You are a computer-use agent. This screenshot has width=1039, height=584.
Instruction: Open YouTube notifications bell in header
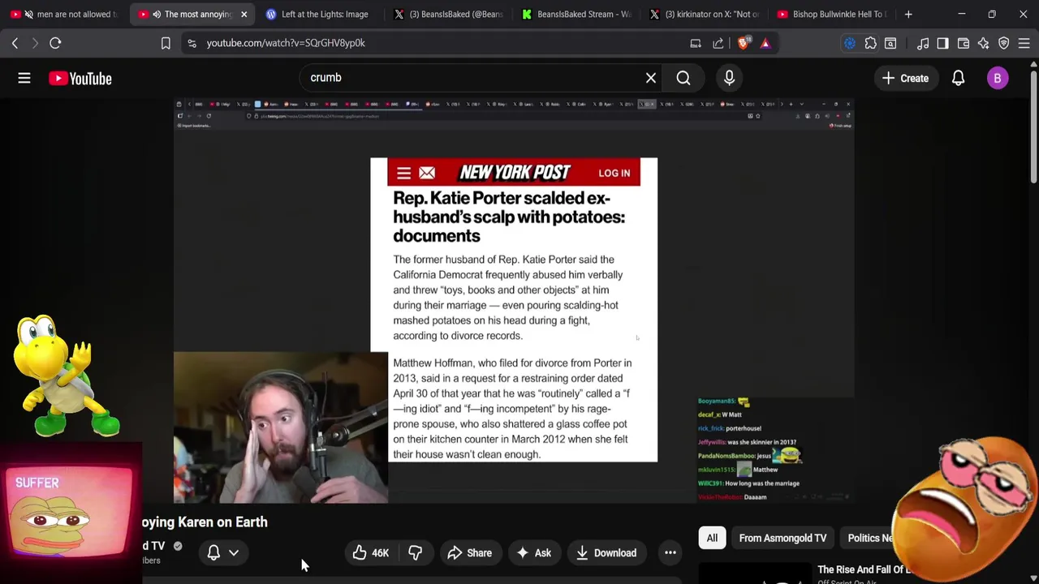click(958, 79)
